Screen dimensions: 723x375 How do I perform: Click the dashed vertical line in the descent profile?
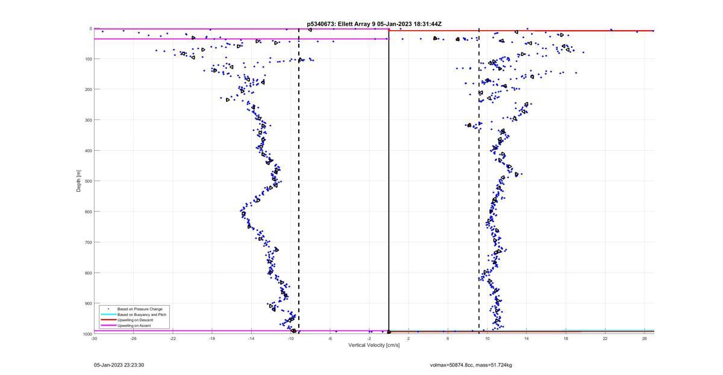click(x=298, y=181)
